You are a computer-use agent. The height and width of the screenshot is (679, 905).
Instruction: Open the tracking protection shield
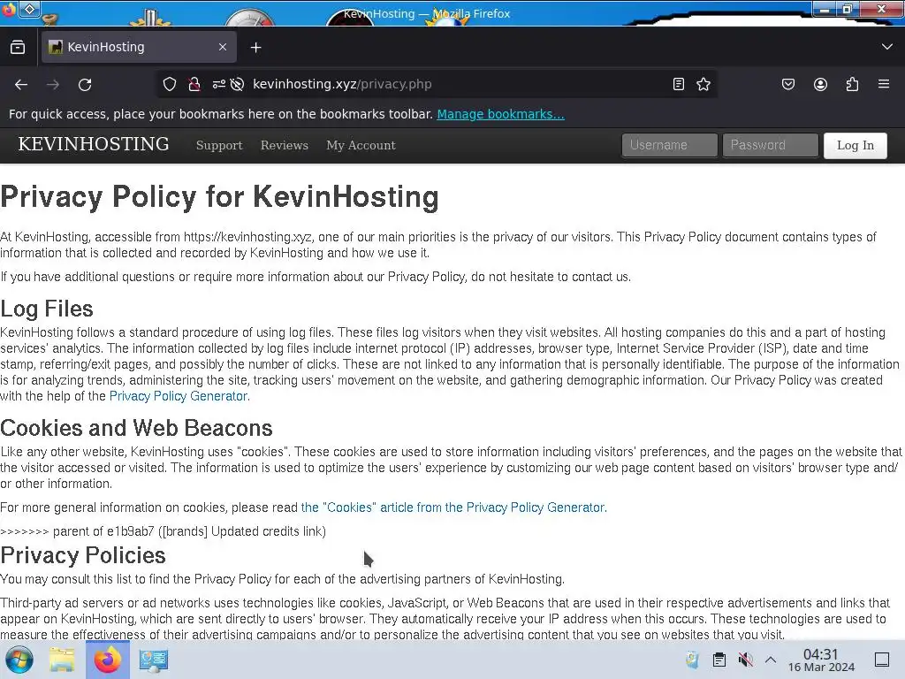pyautogui.click(x=169, y=84)
